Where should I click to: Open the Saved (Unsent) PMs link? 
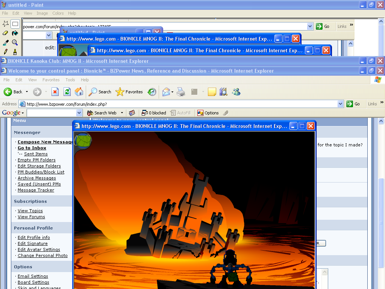pyautogui.click(x=39, y=184)
